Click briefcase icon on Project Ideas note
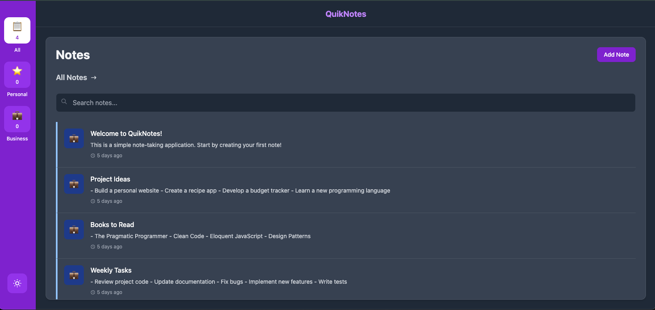Screen dimensions: 655x310 click(74, 184)
